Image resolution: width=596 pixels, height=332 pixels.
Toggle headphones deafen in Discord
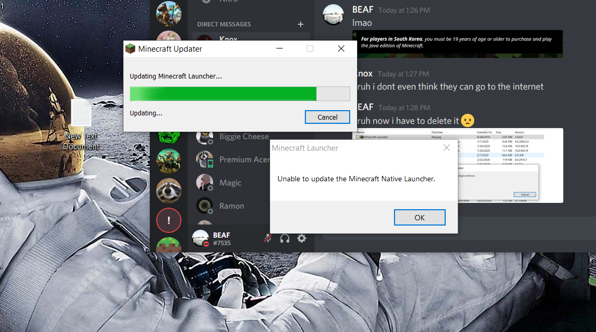click(285, 238)
